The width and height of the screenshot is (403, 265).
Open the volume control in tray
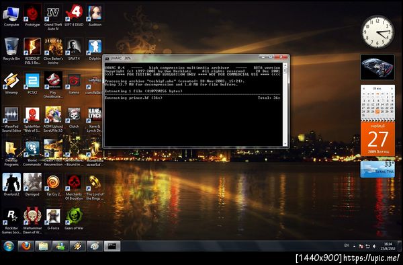(x=374, y=246)
